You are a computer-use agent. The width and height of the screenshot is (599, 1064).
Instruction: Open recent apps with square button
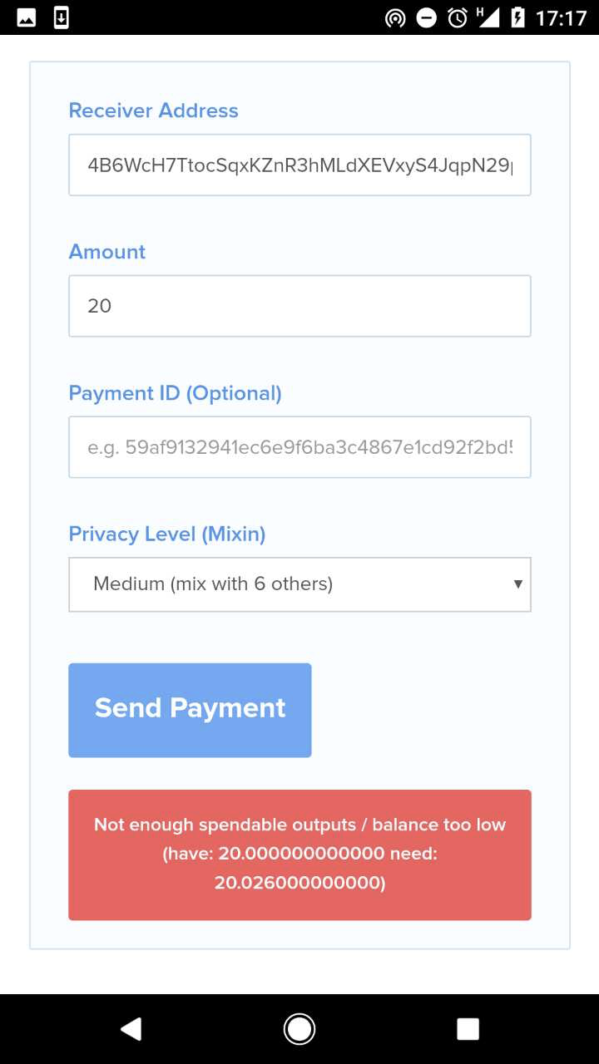[468, 1029]
